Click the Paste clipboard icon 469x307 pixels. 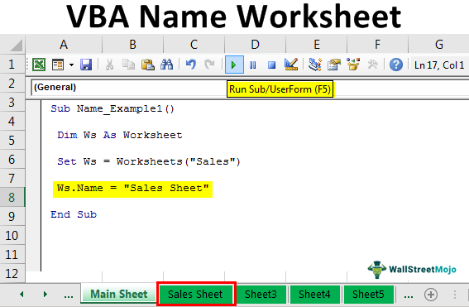pyautogui.click(x=148, y=65)
